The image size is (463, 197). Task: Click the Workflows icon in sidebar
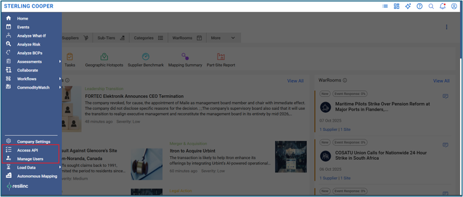pyautogui.click(x=8, y=78)
